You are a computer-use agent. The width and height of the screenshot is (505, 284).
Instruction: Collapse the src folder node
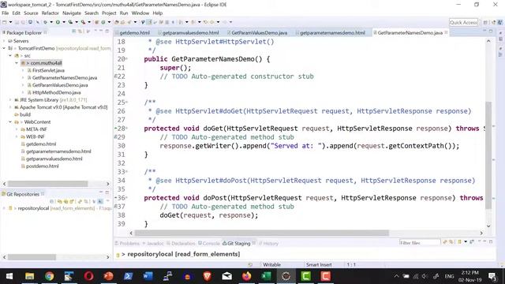pyautogui.click(x=10, y=56)
